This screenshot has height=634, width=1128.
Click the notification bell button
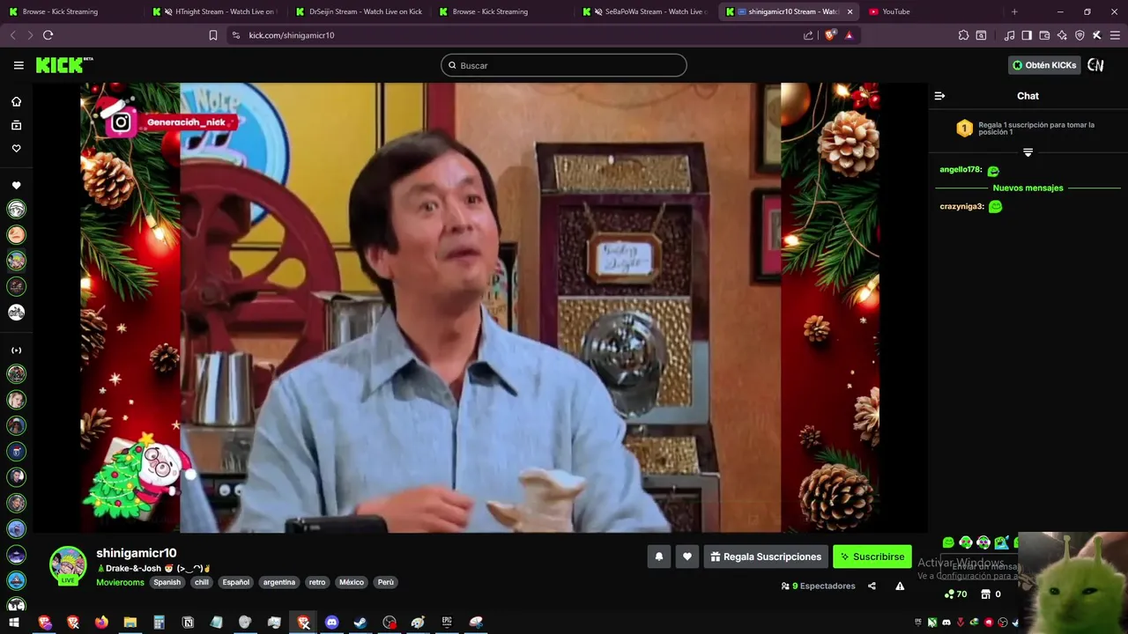click(x=658, y=557)
